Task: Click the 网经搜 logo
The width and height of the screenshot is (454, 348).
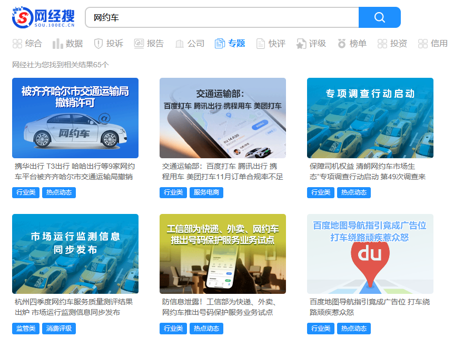Action: coord(44,16)
